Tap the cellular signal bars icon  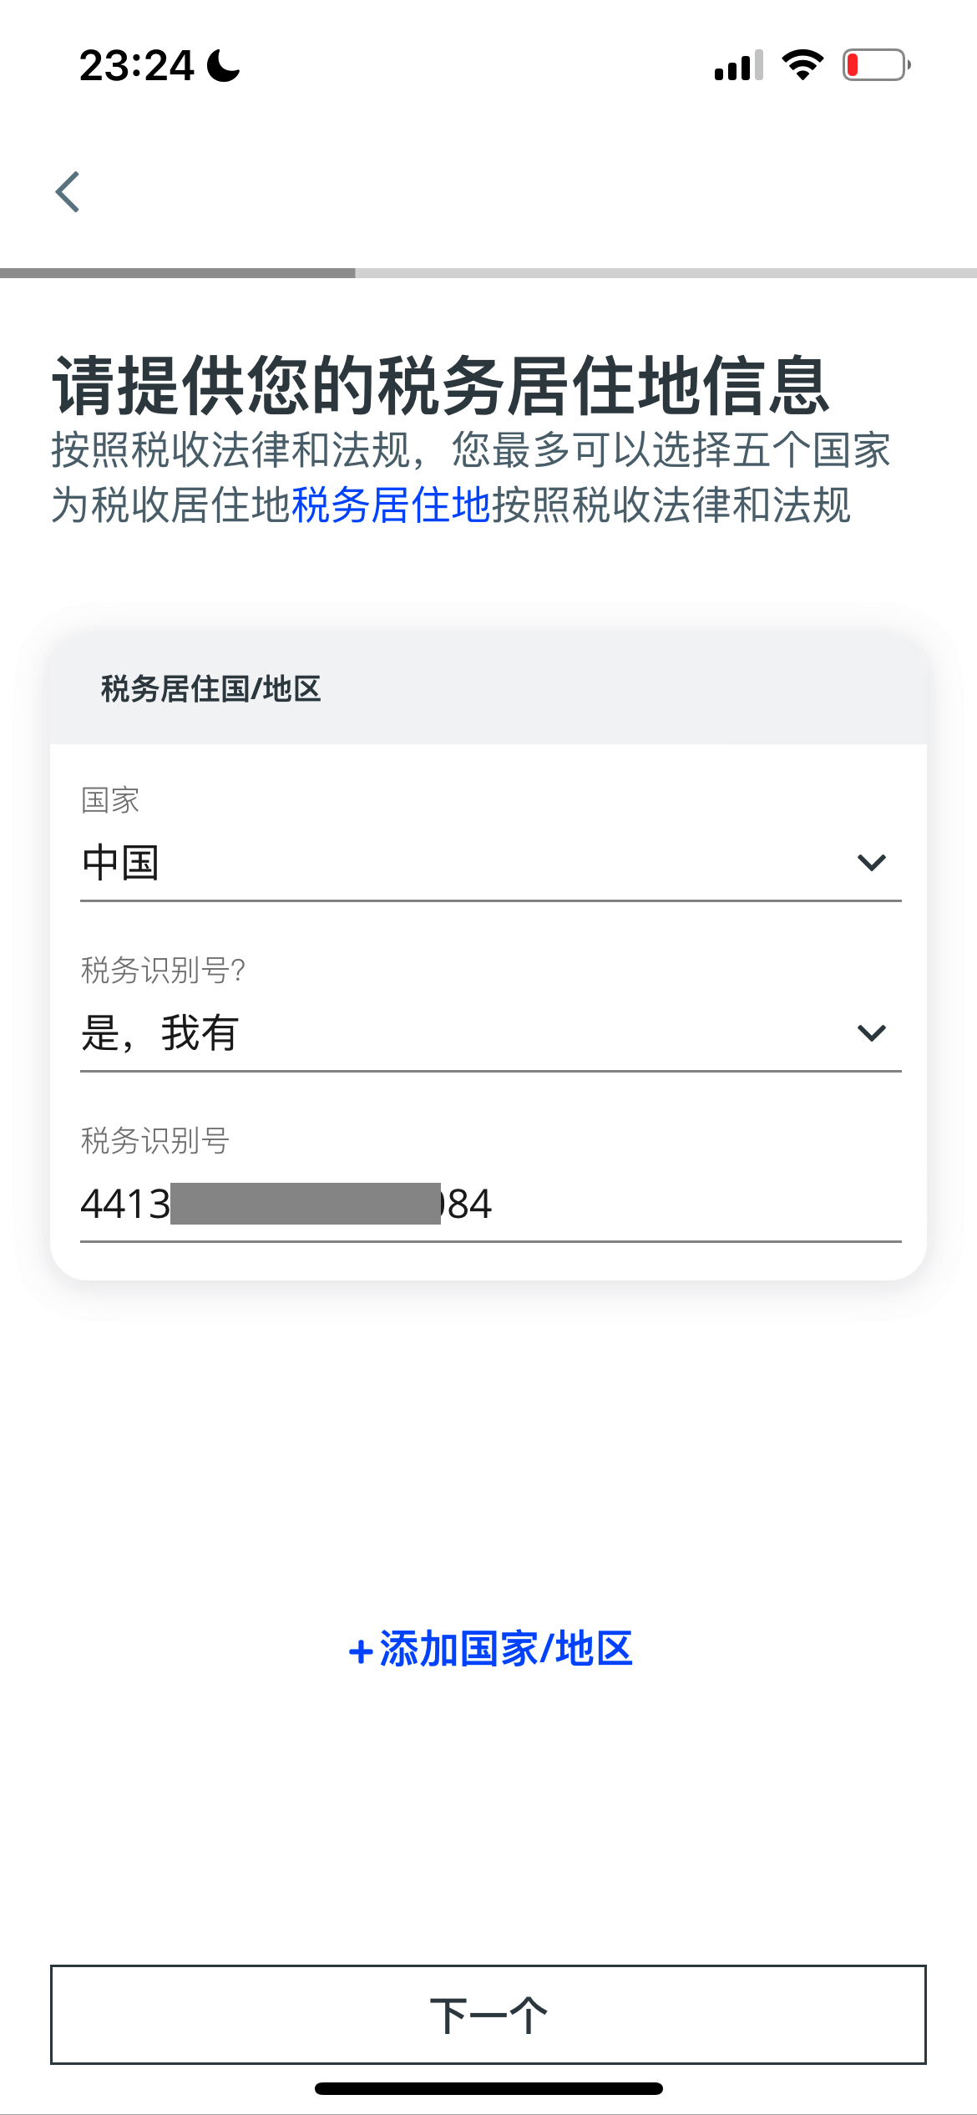(x=739, y=65)
